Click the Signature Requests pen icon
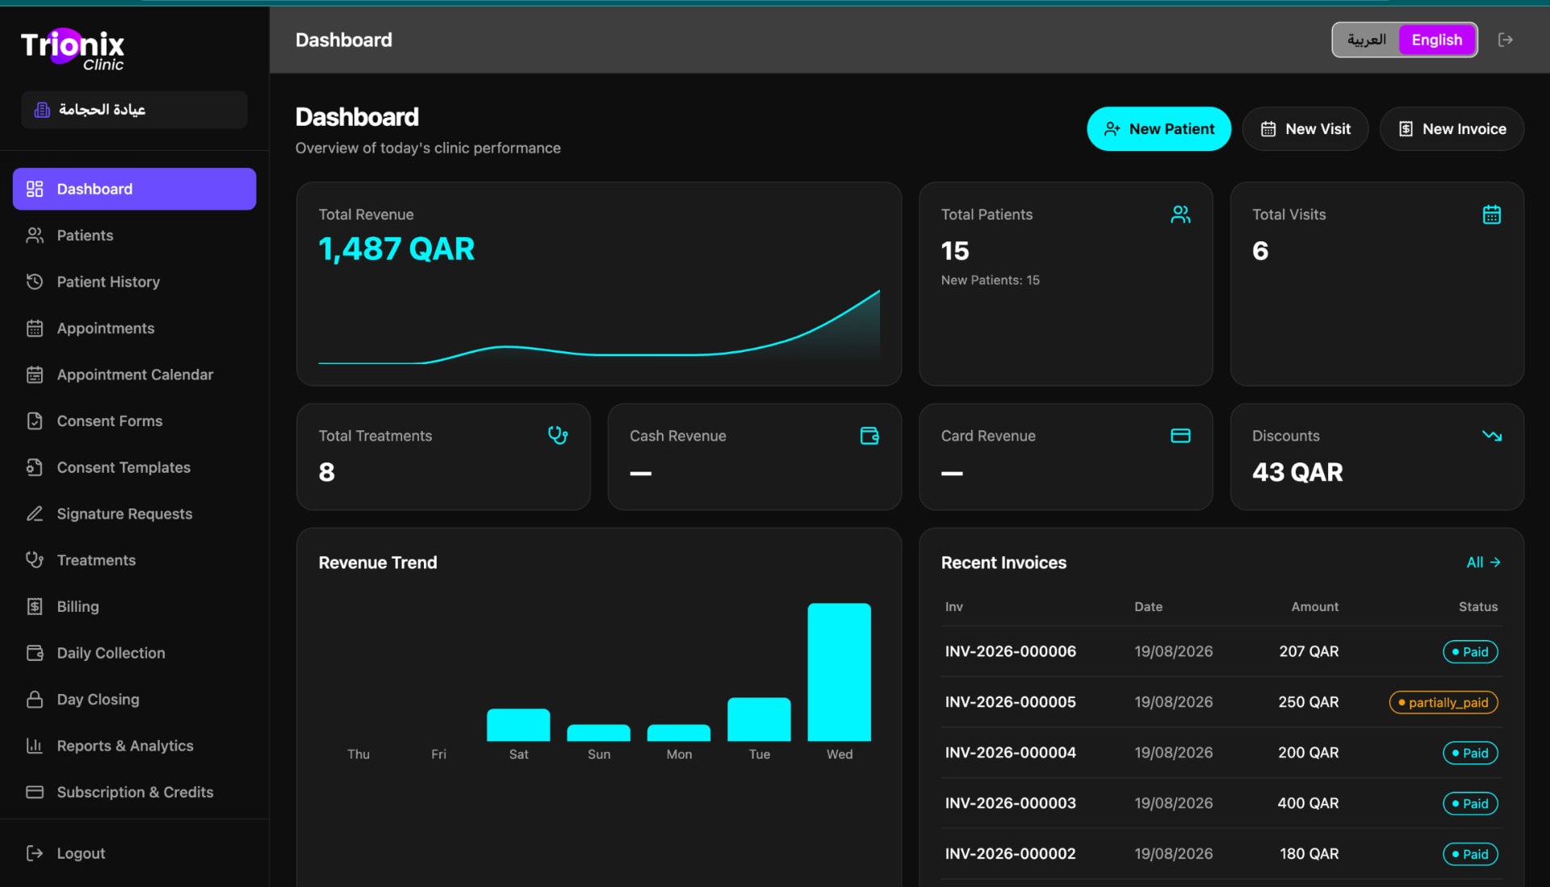Viewport: 1550px width, 887px height. [35, 513]
